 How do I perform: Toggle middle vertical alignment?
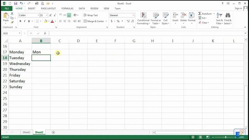point(65,15)
